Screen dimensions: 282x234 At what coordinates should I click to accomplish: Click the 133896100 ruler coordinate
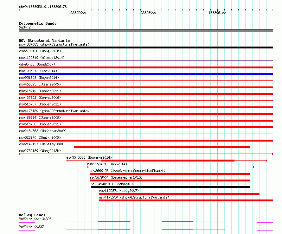coord(217,13)
